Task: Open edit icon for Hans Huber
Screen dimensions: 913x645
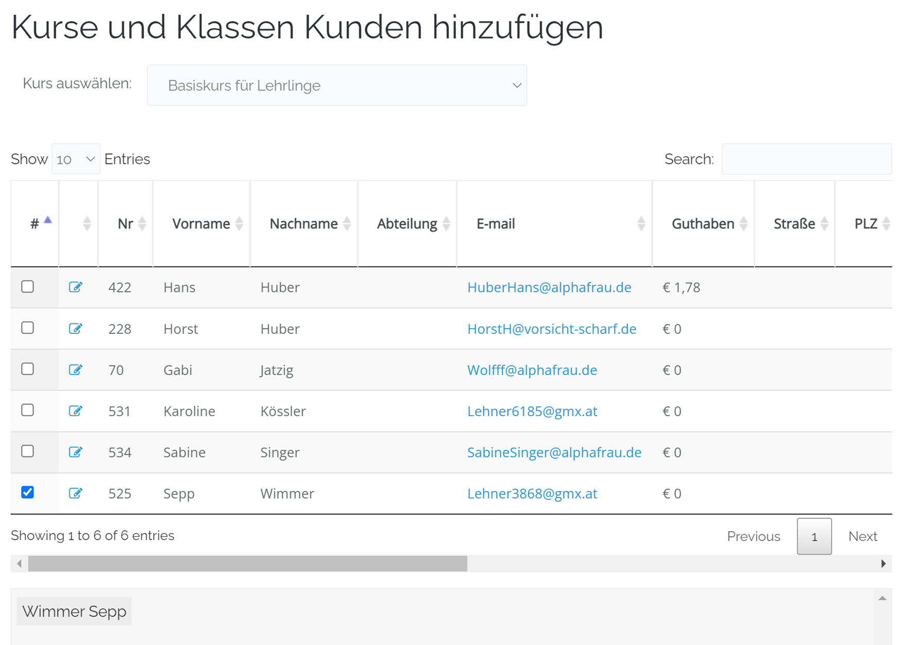Action: click(x=75, y=287)
